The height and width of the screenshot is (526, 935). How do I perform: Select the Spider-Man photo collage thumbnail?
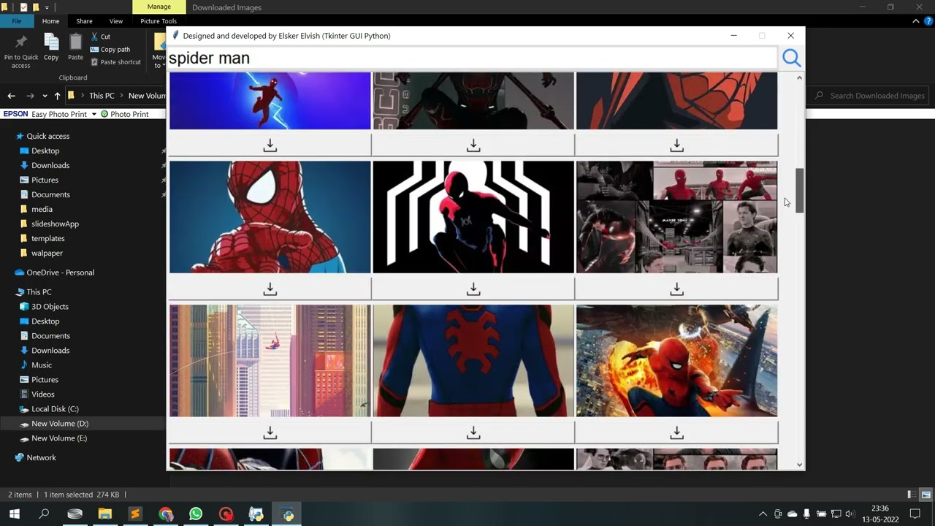(676, 217)
